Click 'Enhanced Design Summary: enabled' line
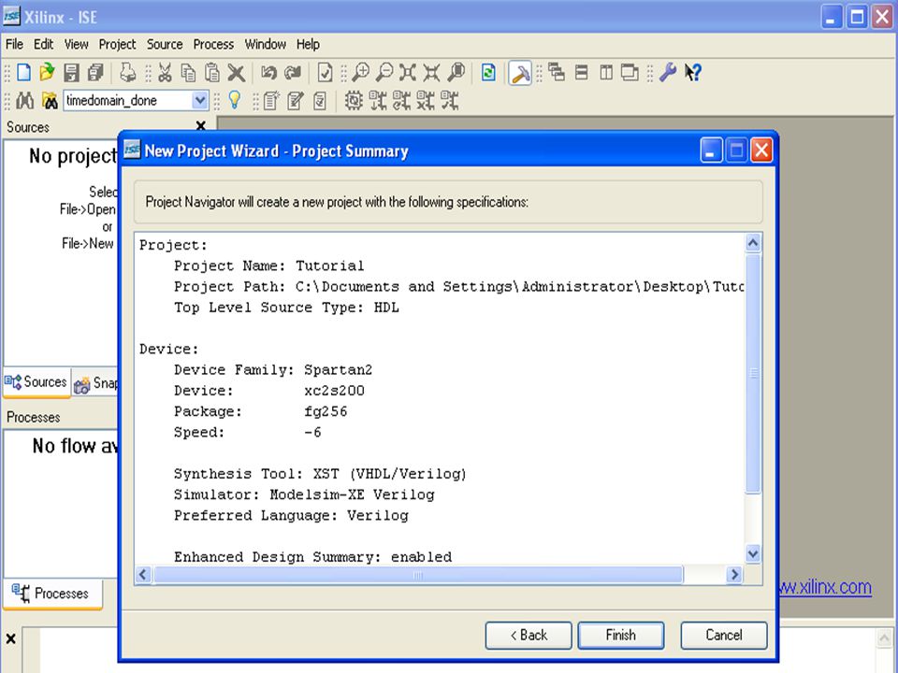The image size is (898, 673). pyautogui.click(x=312, y=557)
